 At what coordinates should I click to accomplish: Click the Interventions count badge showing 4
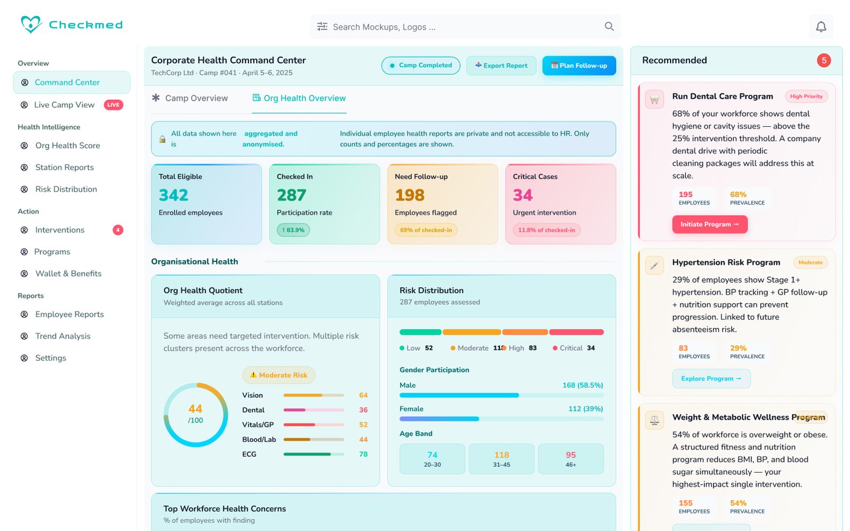118,230
